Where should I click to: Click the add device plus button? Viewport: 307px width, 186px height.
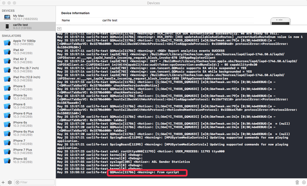(x=3, y=182)
